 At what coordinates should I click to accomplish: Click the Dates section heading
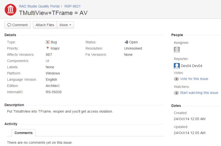pos(176,106)
